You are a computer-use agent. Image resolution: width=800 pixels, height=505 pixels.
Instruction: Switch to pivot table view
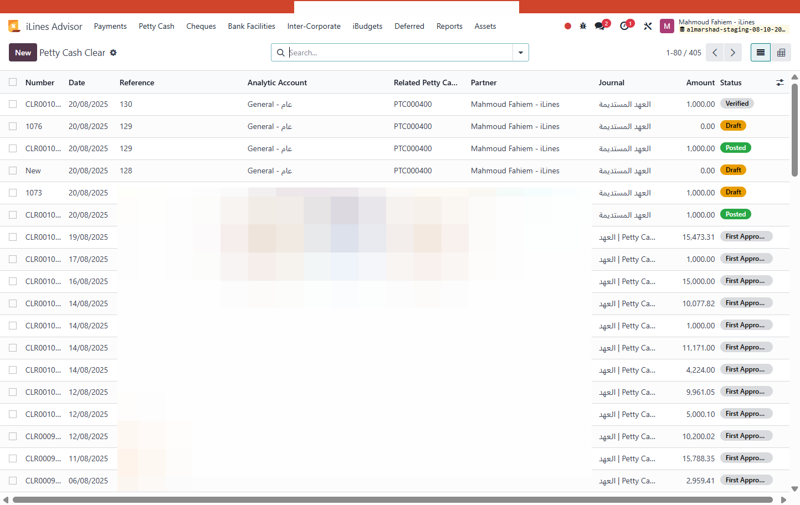(781, 53)
